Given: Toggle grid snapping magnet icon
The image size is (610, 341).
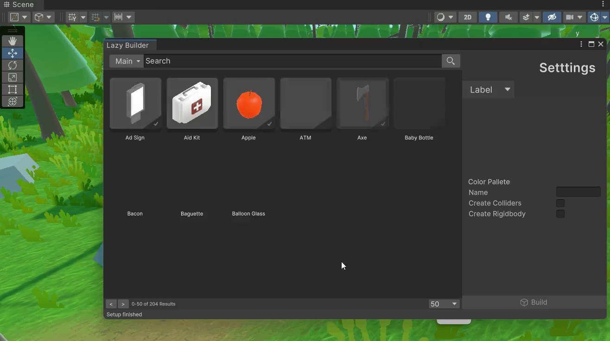Looking at the screenshot, I should point(95,17).
